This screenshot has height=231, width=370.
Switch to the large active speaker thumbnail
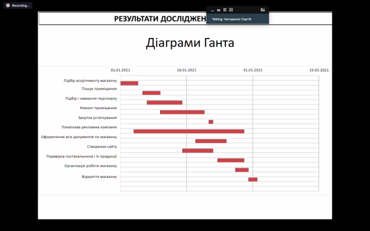click(225, 10)
